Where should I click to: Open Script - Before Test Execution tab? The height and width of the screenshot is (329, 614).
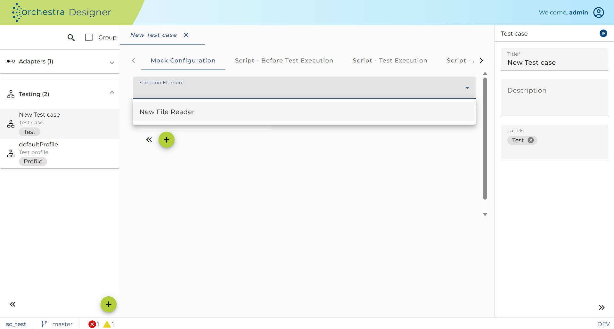point(284,61)
